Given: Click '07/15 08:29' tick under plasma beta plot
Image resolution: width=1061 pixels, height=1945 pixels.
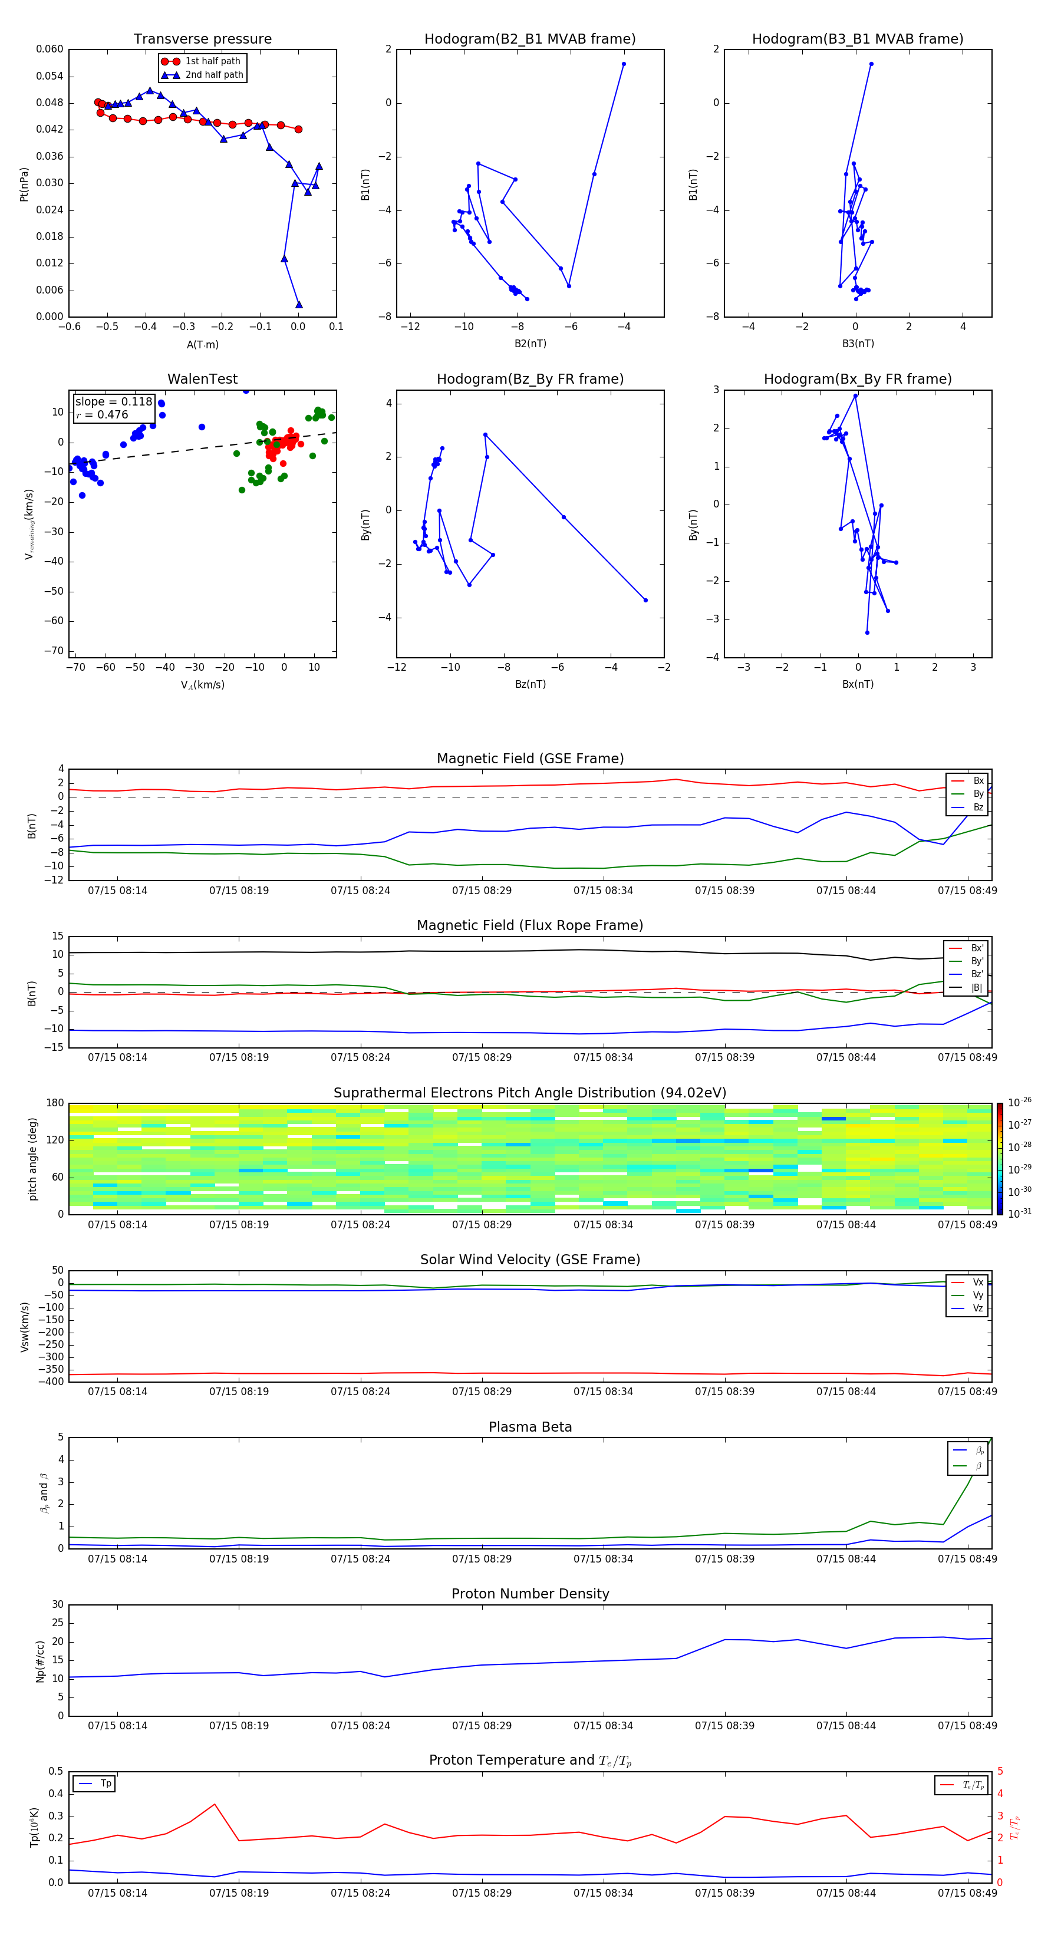Looking at the screenshot, I should (482, 1558).
